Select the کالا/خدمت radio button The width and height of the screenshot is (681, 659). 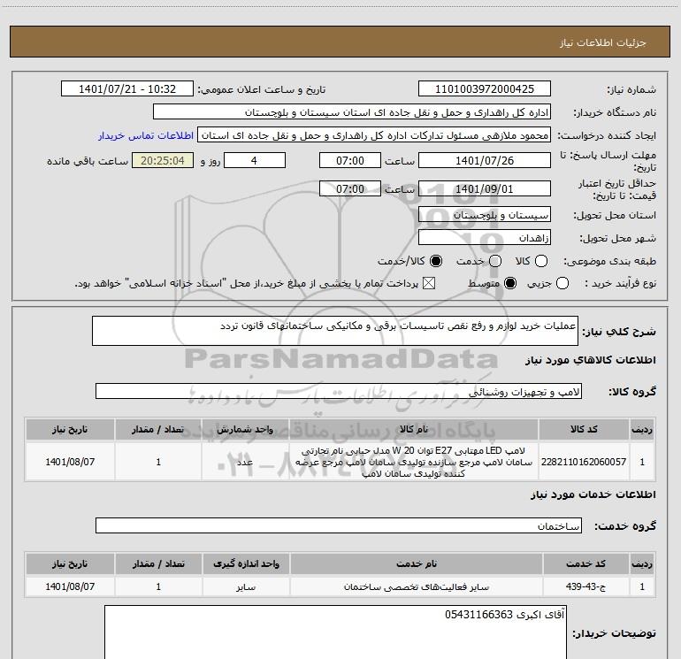tap(436, 261)
